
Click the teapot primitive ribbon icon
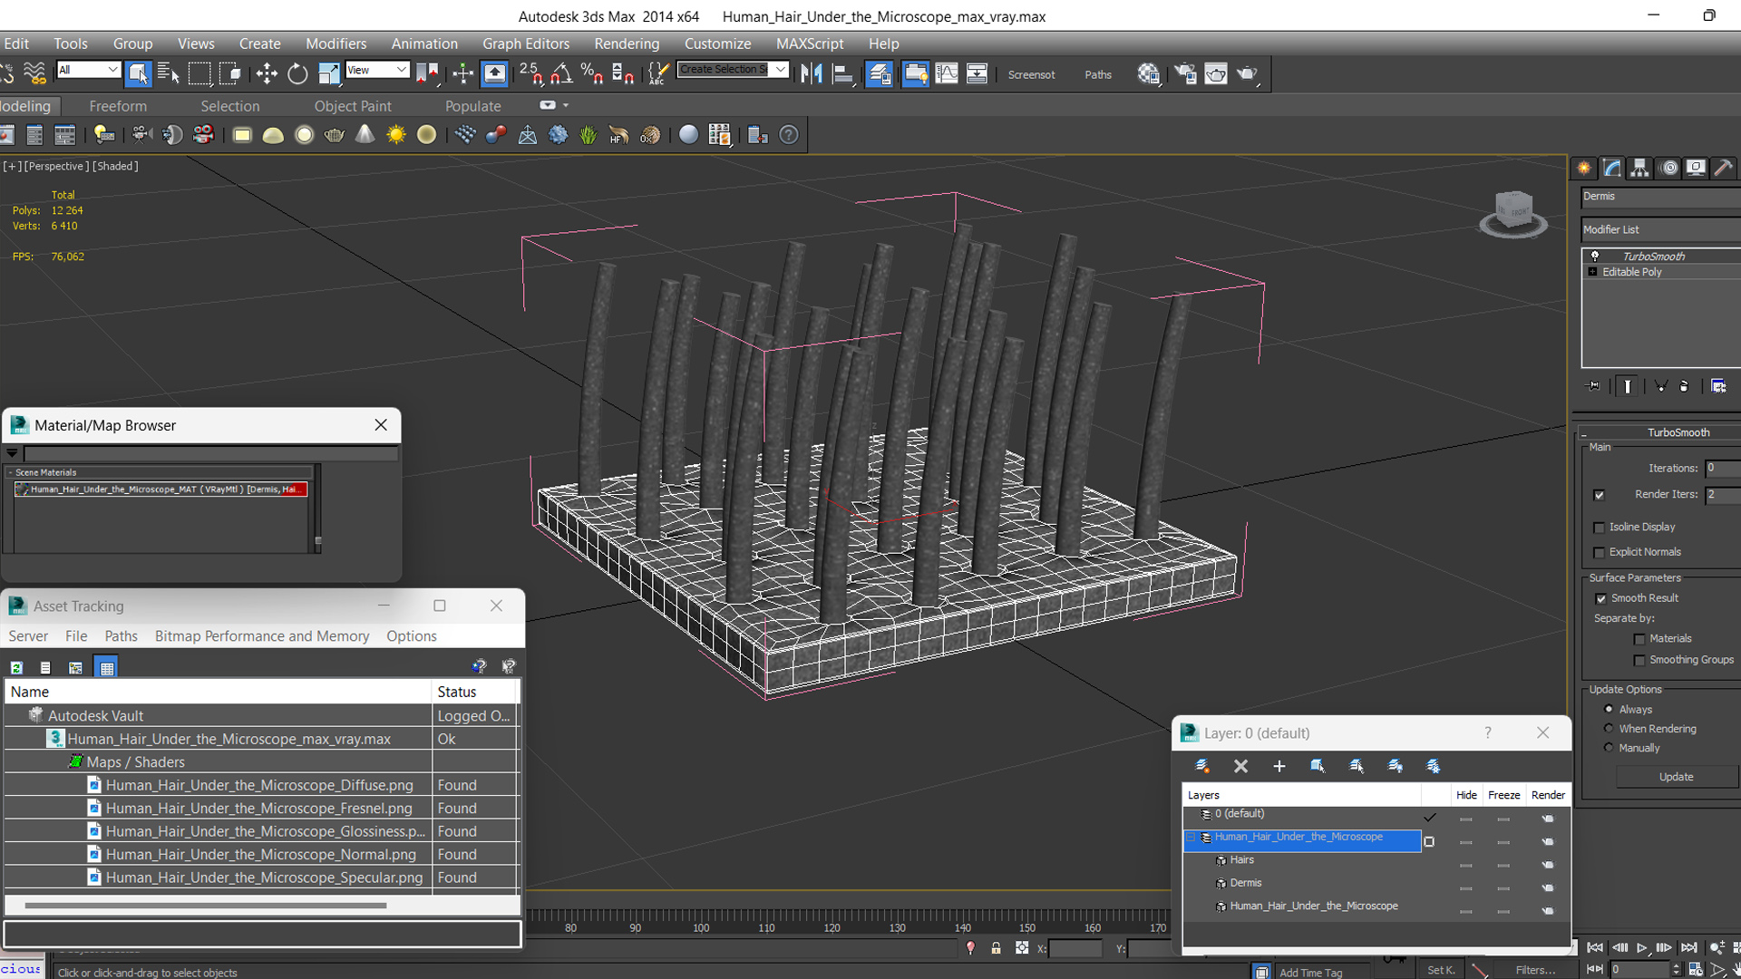coord(335,135)
